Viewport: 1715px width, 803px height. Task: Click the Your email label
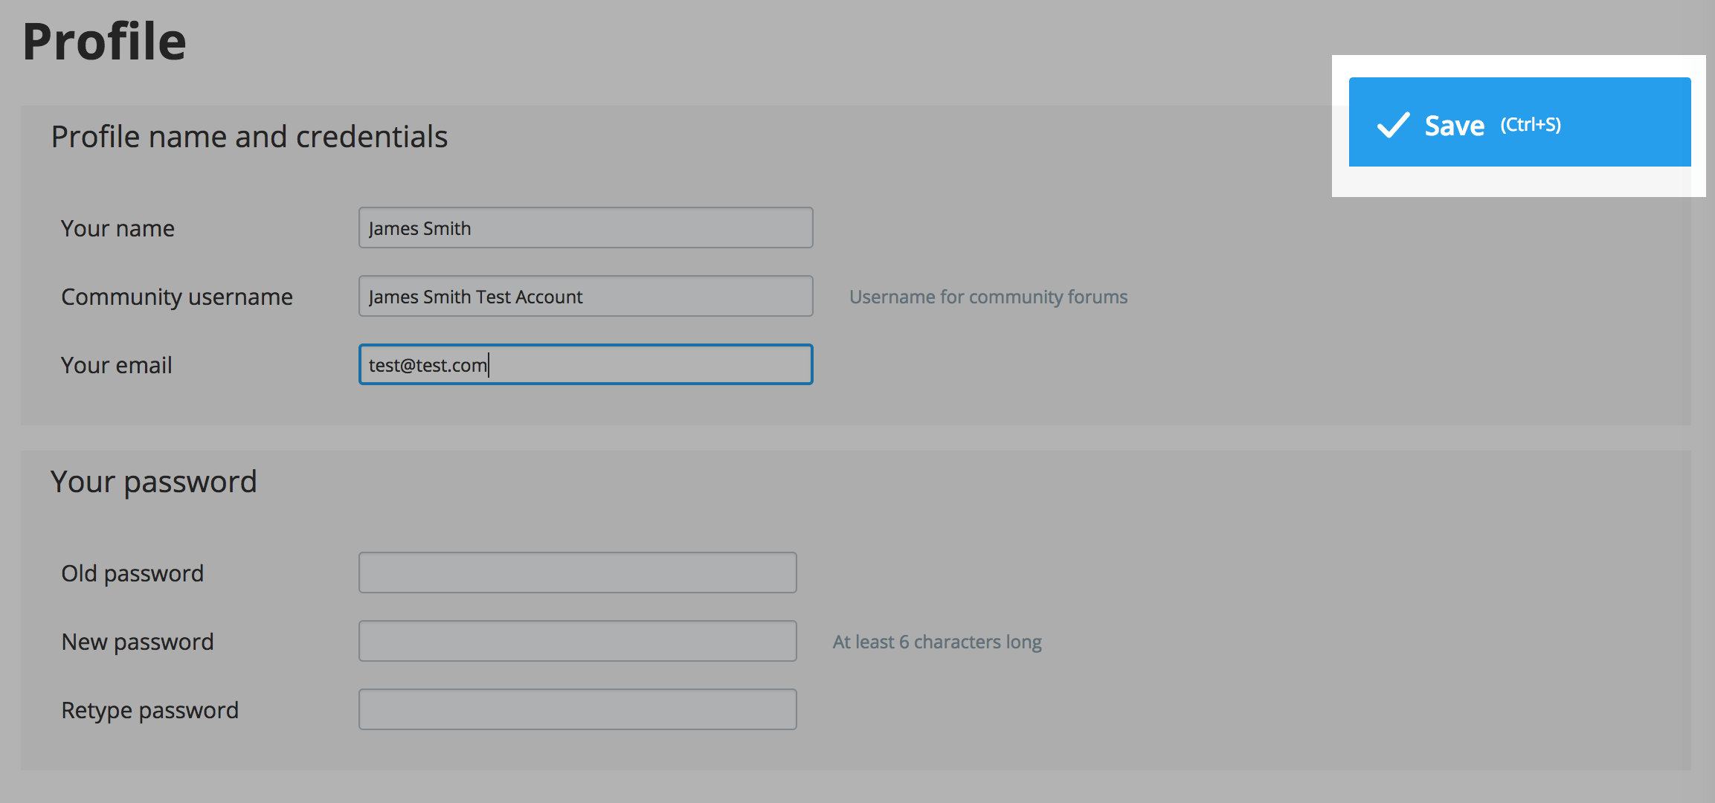(x=116, y=364)
